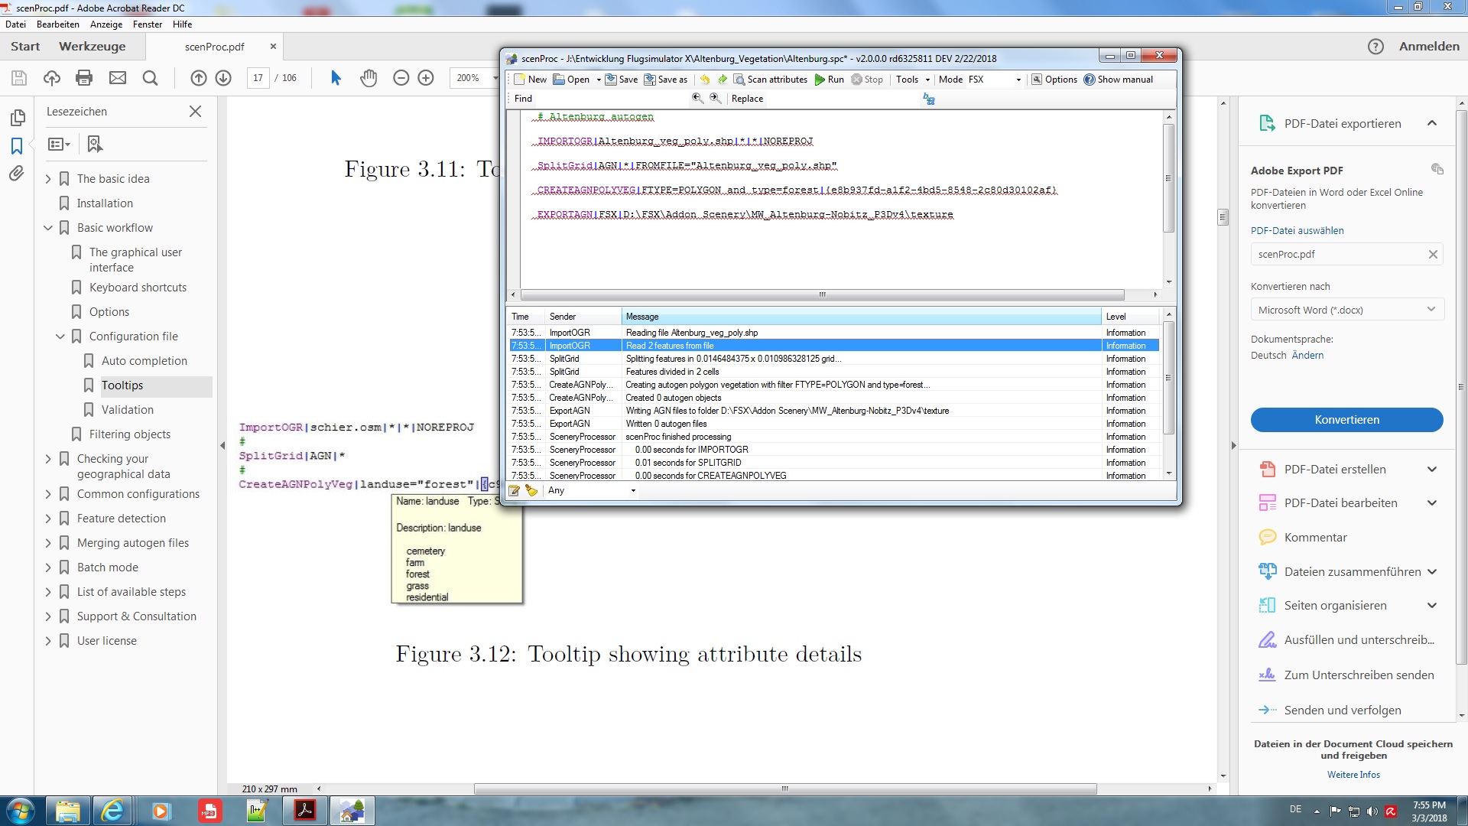This screenshot has width=1468, height=826.
Task: Click the cloud upload icon in Acrobat
Action: coord(52,78)
